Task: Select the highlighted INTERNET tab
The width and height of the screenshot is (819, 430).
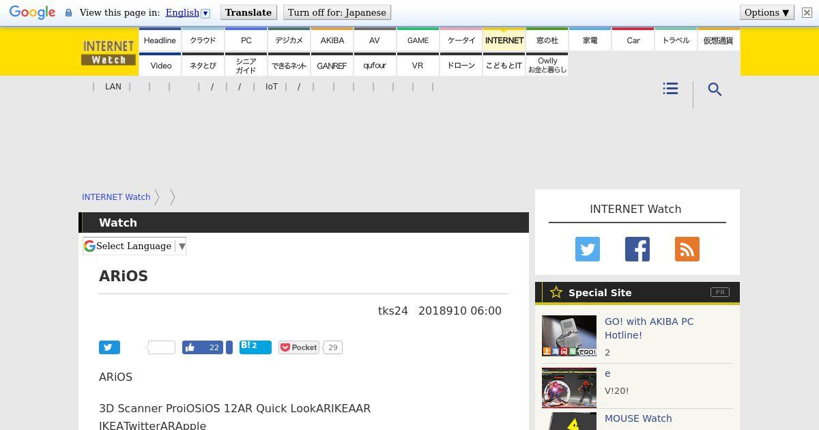Action: 504,40
